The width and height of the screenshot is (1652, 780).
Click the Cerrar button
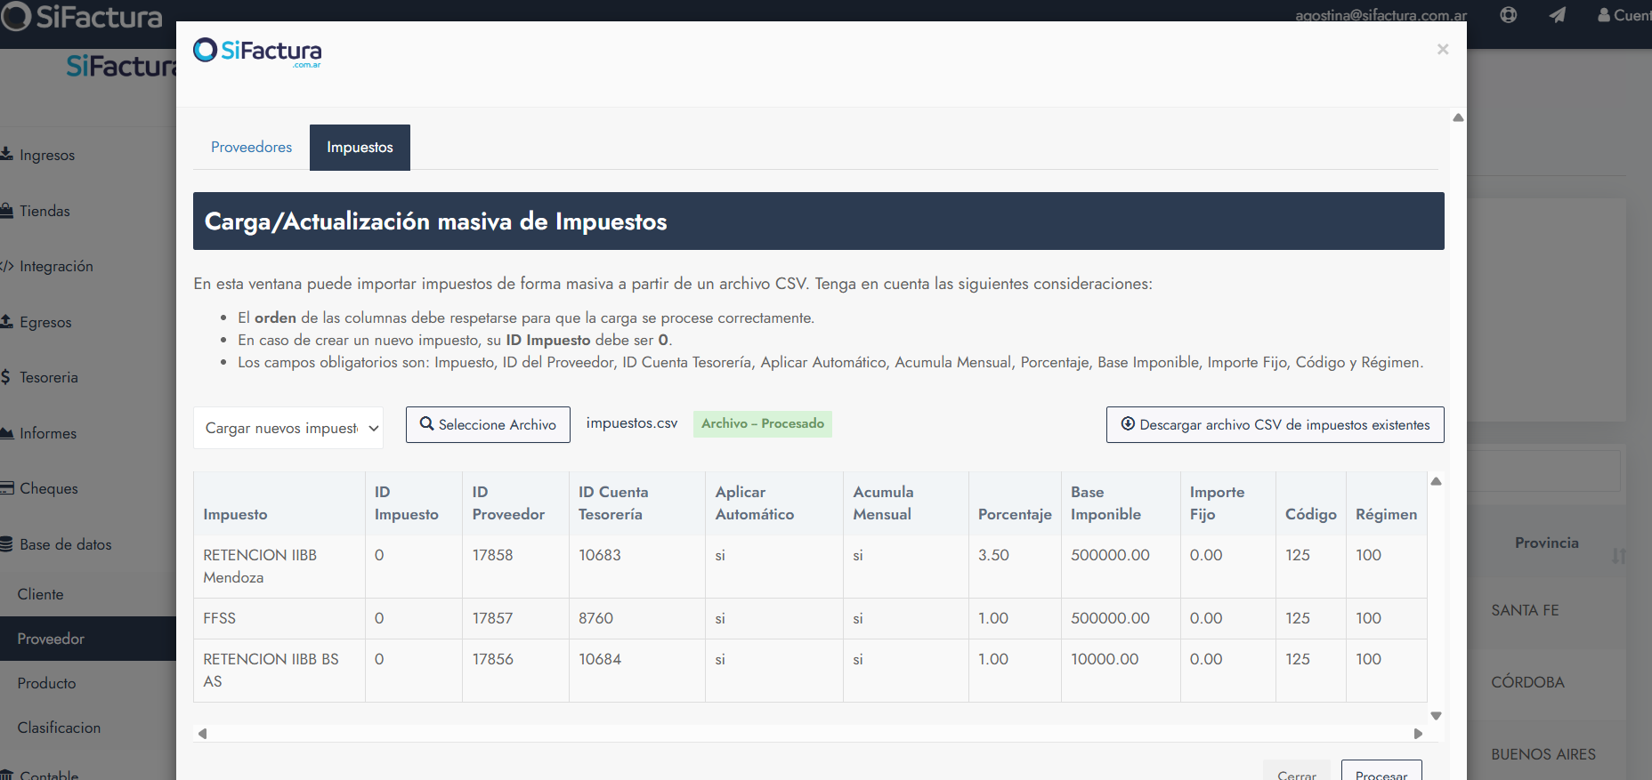pyautogui.click(x=1296, y=773)
